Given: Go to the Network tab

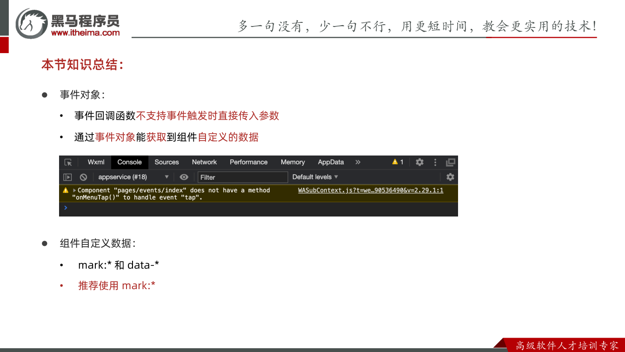Looking at the screenshot, I should [x=204, y=162].
